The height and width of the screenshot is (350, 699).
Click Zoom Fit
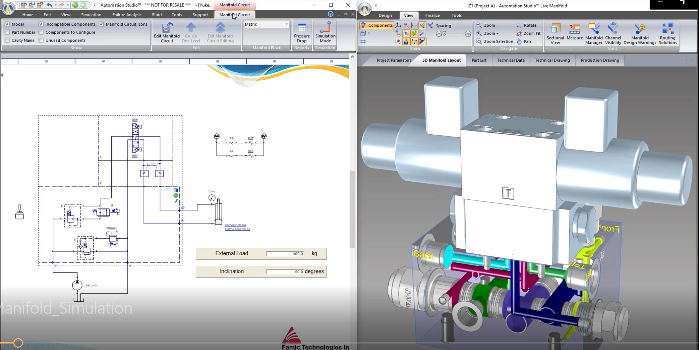click(x=528, y=33)
